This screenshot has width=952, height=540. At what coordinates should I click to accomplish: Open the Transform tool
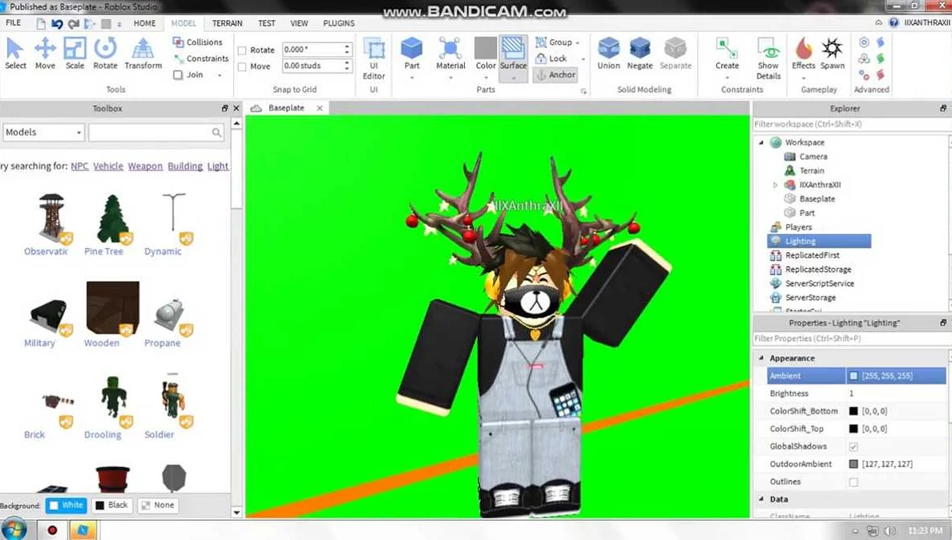[x=143, y=54]
